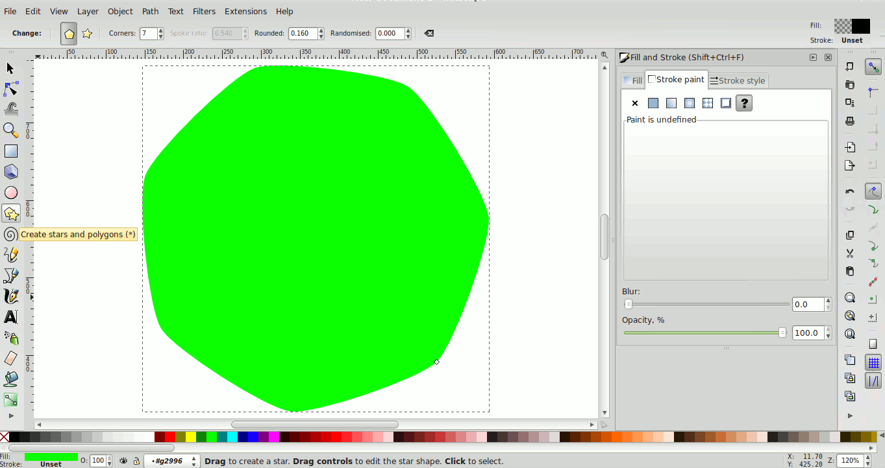Image resolution: width=885 pixels, height=468 pixels.
Task: Toggle layer lock in status bar
Action: [136, 461]
